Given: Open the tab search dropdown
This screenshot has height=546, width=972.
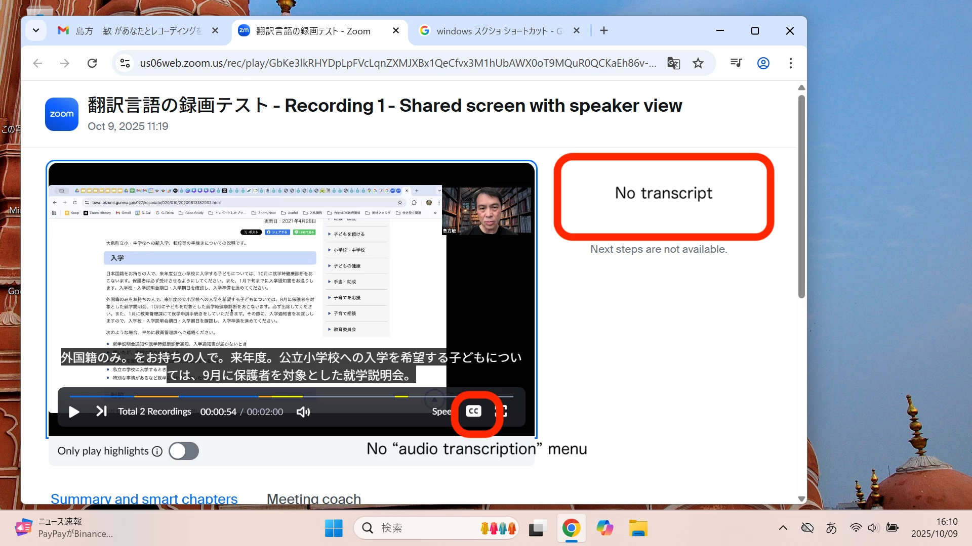Looking at the screenshot, I should (36, 31).
